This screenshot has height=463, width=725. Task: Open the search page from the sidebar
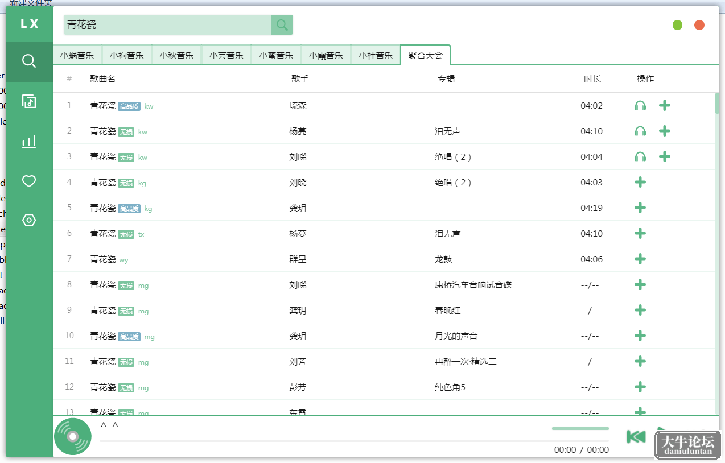[29, 61]
